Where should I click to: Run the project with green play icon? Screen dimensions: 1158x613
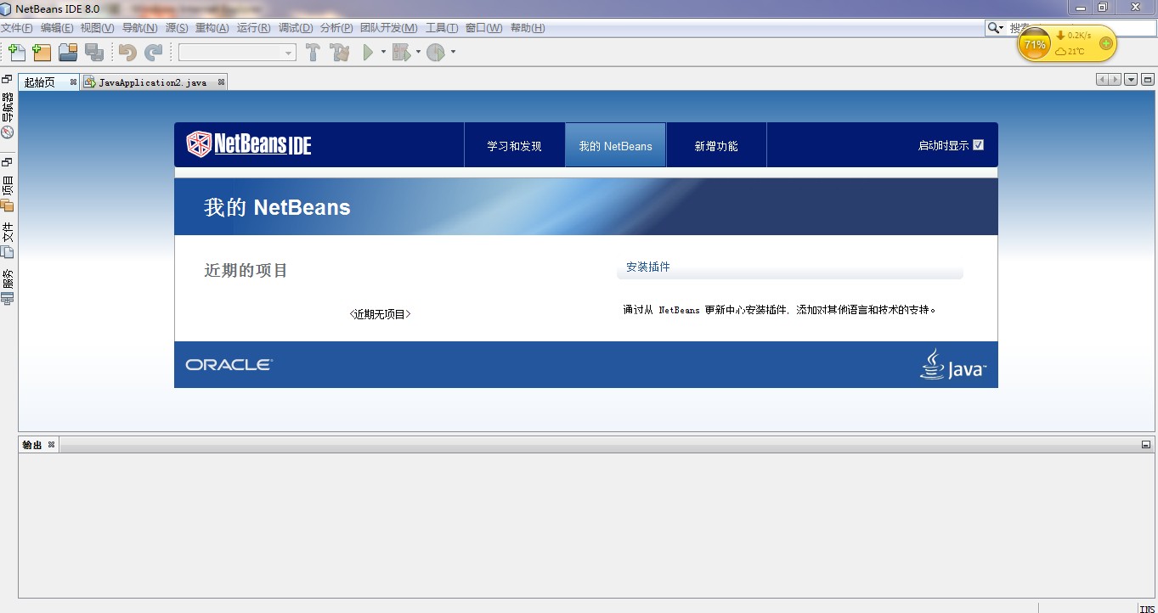click(368, 53)
